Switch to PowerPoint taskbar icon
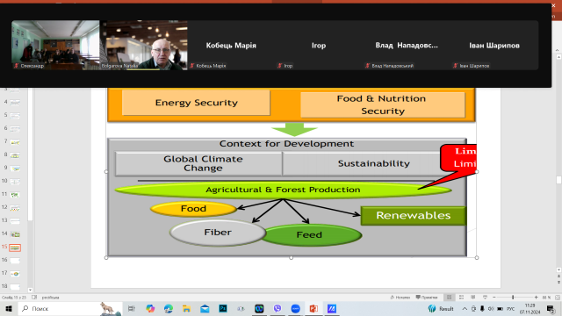Viewport: 562px width, 316px height. click(x=313, y=308)
